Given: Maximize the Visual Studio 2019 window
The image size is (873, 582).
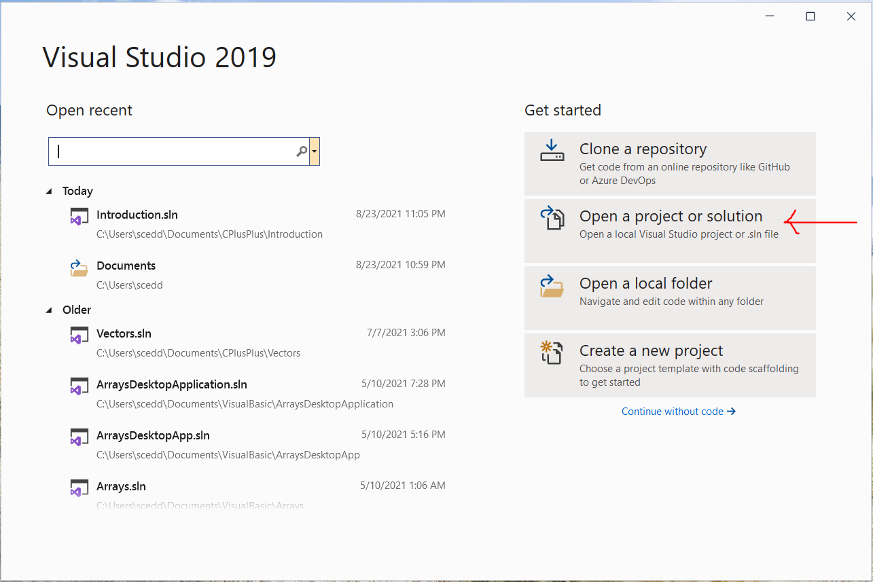Looking at the screenshot, I should pyautogui.click(x=810, y=16).
